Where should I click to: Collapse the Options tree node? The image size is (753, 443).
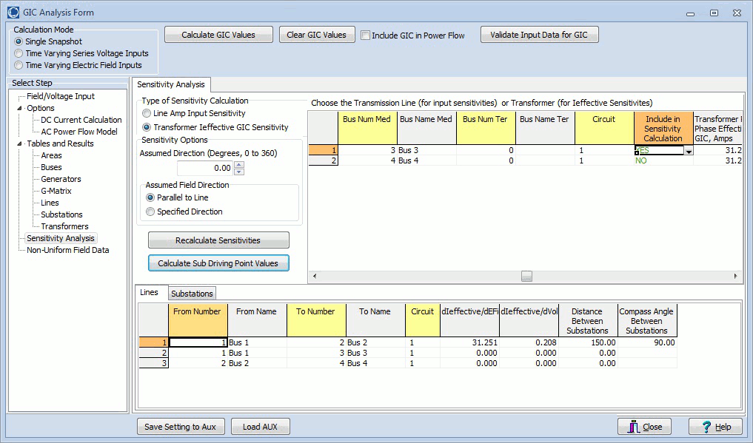click(x=20, y=108)
